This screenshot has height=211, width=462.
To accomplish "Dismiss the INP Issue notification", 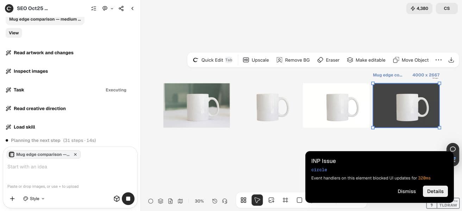I will click(407, 191).
